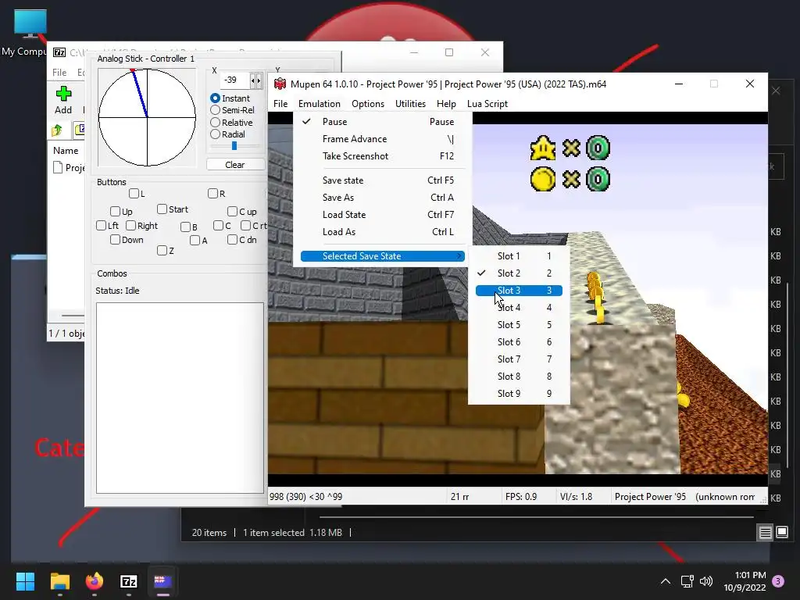Select Slot 5 save state

519,325
